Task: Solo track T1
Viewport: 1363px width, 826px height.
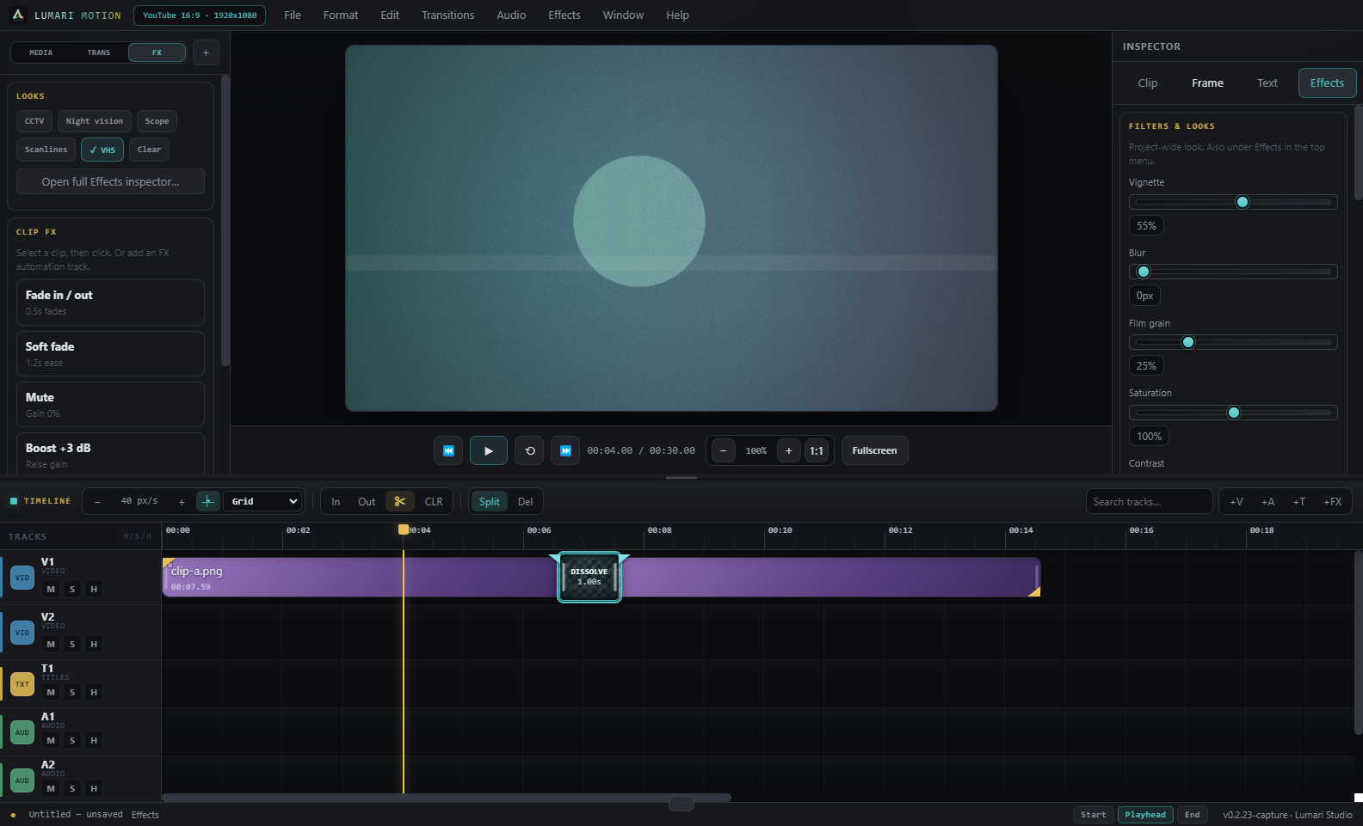Action: click(x=72, y=692)
